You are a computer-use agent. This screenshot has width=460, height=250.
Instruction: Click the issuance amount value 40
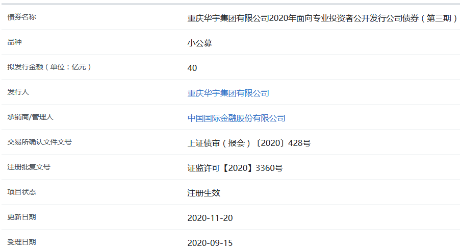click(x=192, y=68)
